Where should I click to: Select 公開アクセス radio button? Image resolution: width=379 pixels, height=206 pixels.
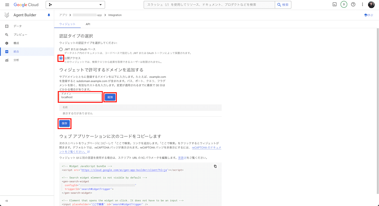coord(61,58)
